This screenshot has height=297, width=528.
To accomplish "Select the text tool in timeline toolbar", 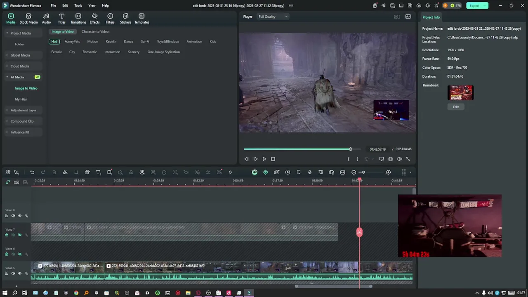I will click(98, 172).
